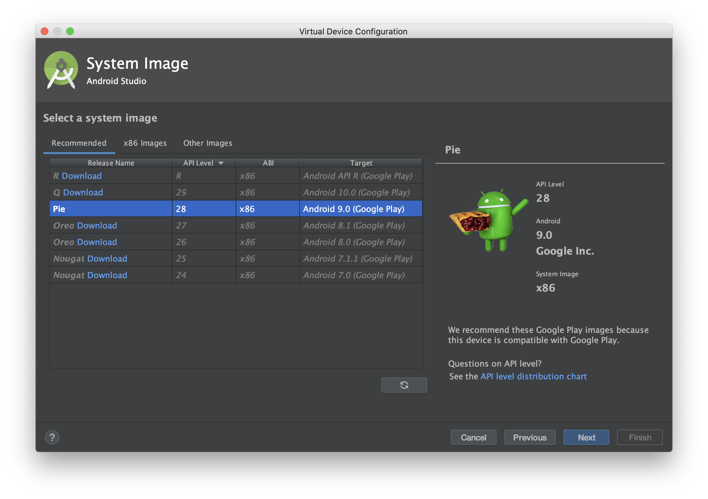Screen dimensions: 708x499
Task: Download the Q API 29 image
Action: pos(83,193)
